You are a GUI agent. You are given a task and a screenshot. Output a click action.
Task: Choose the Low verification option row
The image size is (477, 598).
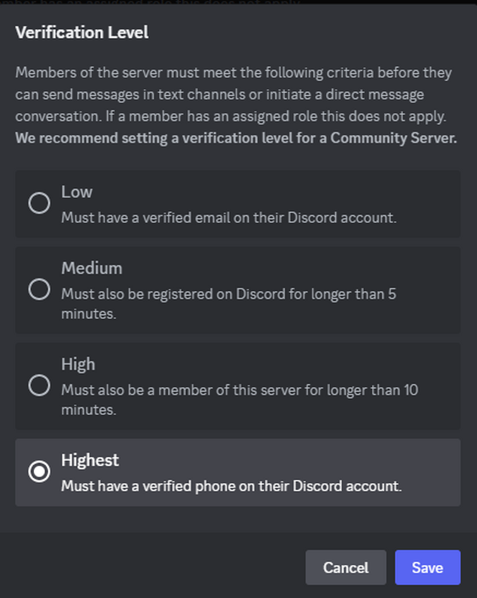coord(238,203)
